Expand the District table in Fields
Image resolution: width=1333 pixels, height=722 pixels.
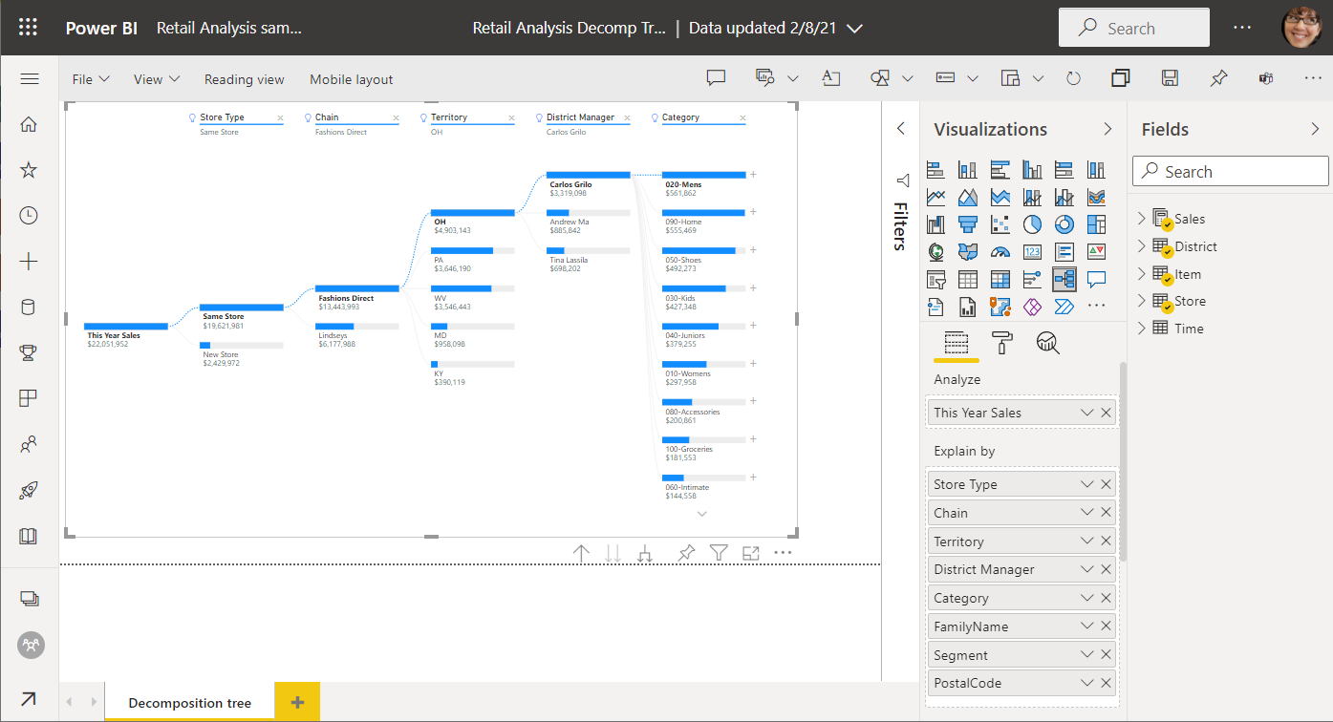pos(1141,246)
